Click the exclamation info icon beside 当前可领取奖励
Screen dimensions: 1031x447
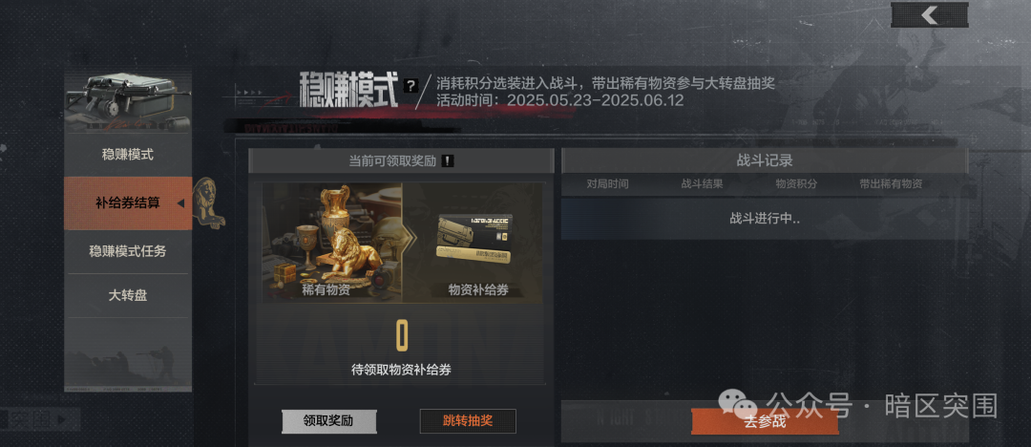[x=448, y=160]
